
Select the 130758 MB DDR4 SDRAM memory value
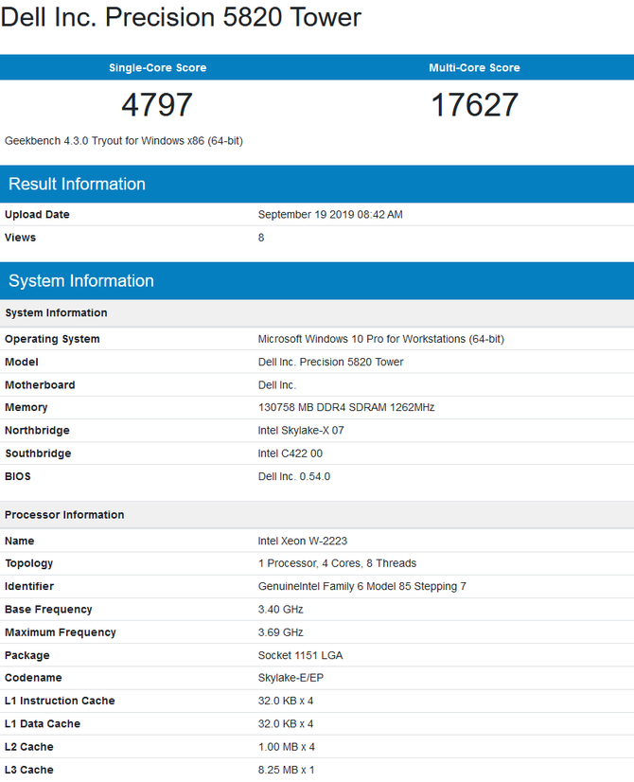click(346, 408)
